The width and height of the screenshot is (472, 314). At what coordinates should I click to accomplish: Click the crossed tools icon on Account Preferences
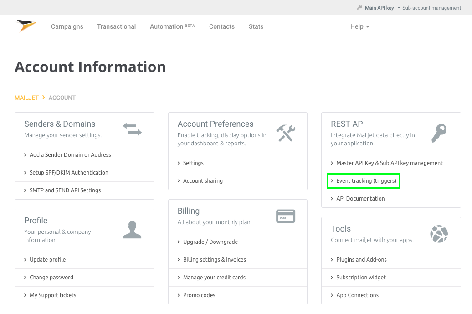(285, 133)
